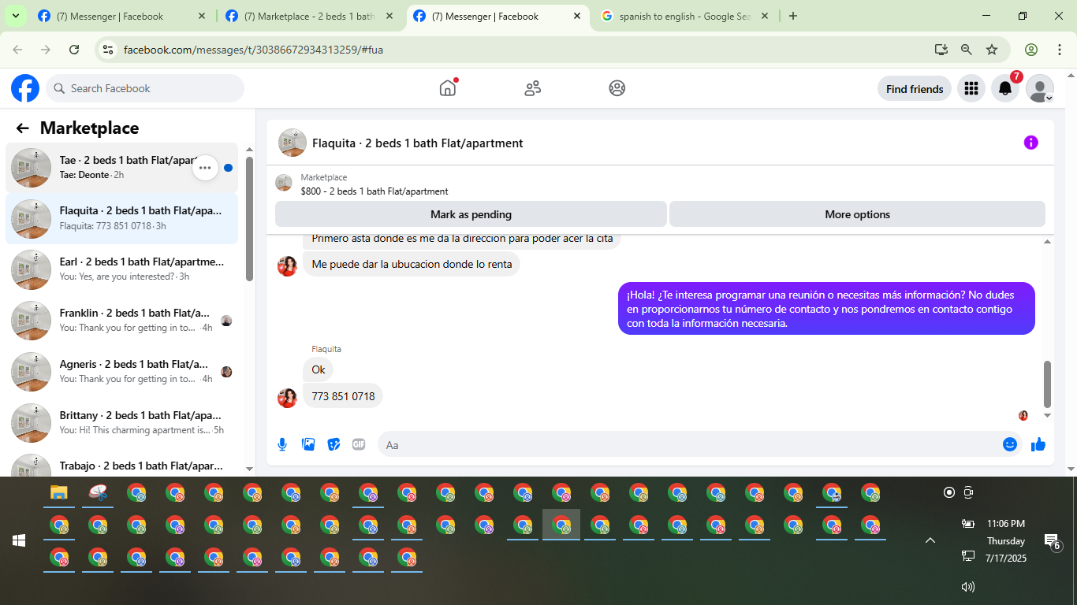Open the Windows notification center

tap(1052, 541)
